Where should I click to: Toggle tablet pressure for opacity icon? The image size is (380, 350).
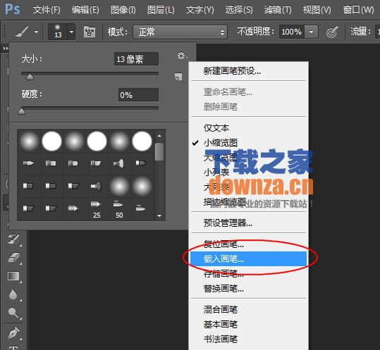[x=332, y=32]
